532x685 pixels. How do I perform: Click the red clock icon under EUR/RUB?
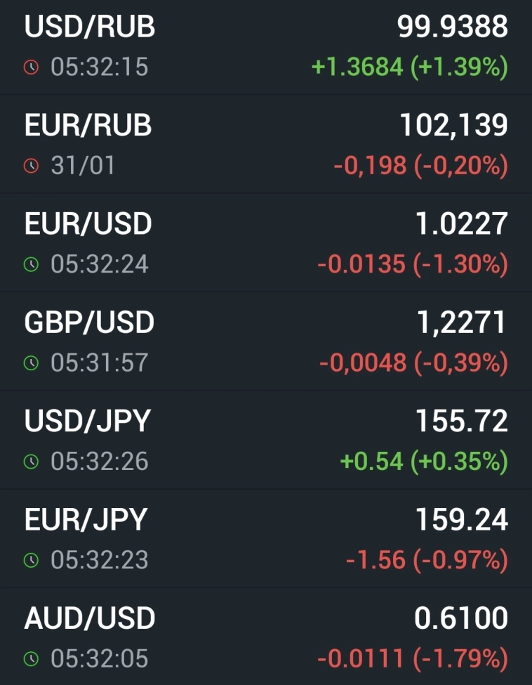[31, 167]
